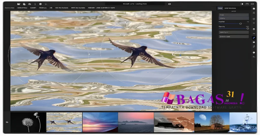Click the Feather slider handle
The width and height of the screenshot is (260, 136).
point(240,24)
